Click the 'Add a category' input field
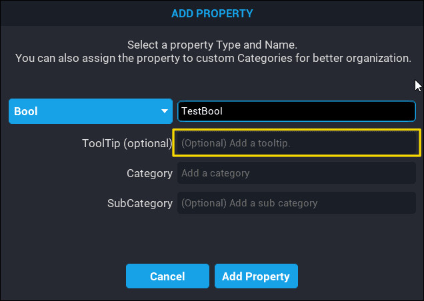Screen dimensions: 424x301 (x=296, y=173)
